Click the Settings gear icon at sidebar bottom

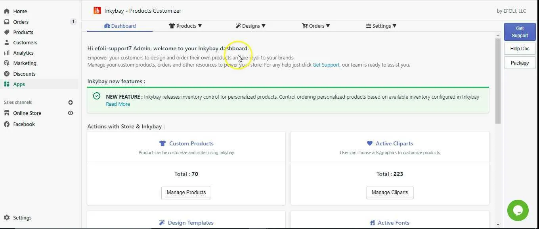(x=7, y=218)
